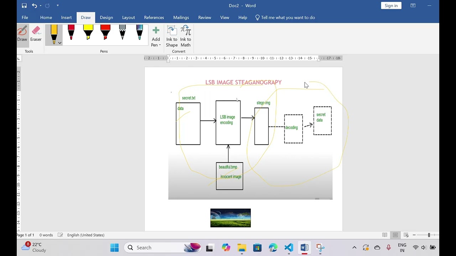456x256 pixels.
Task: Click the secret data dashed box
Action: click(322, 121)
